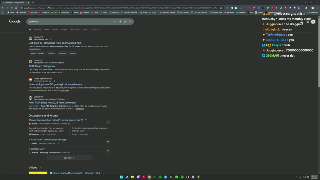Screen dimensions: 320x180
Task: Open the Windows Start menu
Action: [x=121, y=177]
